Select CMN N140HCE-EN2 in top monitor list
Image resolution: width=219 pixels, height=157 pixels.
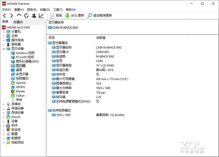(x=63, y=28)
